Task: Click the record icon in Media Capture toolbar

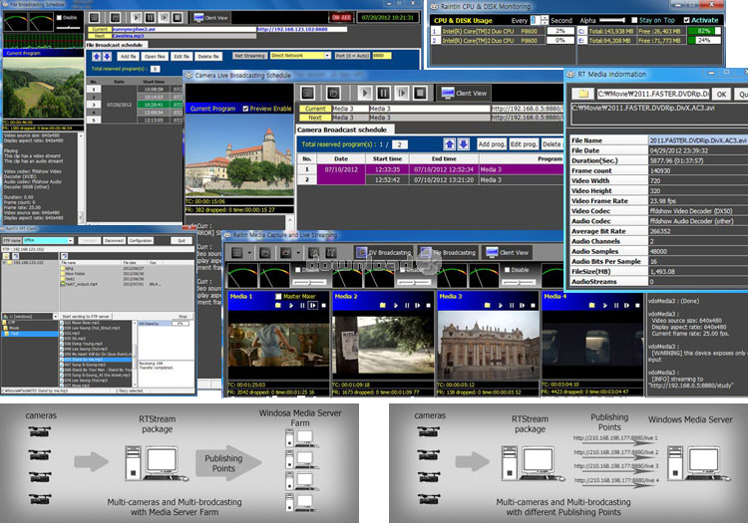Action: [286, 252]
